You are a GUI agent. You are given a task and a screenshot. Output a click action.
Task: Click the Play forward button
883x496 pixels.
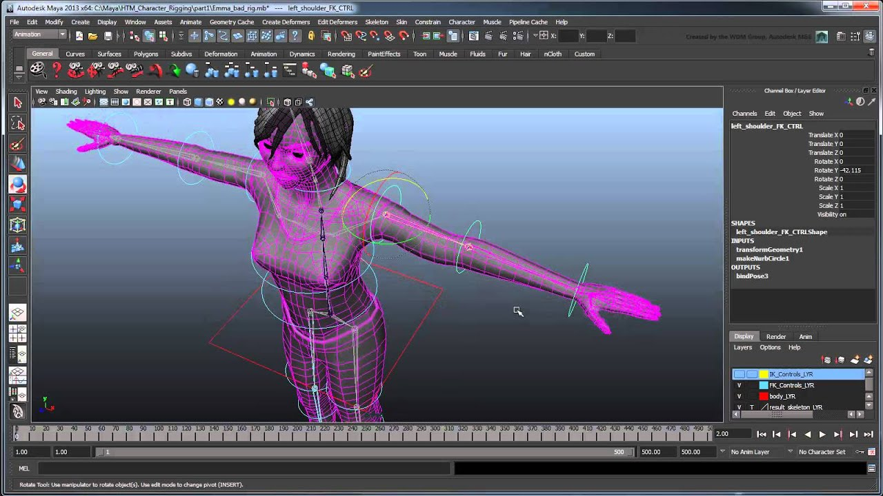click(x=822, y=434)
